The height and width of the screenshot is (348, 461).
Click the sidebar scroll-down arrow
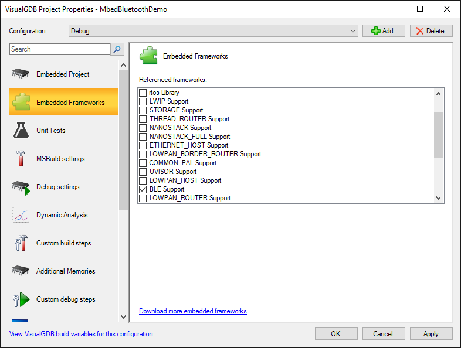124,317
